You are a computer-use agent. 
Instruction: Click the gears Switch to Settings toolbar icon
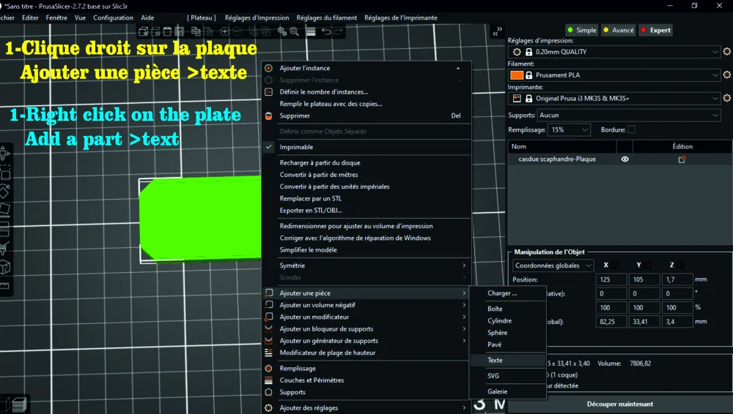pyautogui.click(x=282, y=31)
